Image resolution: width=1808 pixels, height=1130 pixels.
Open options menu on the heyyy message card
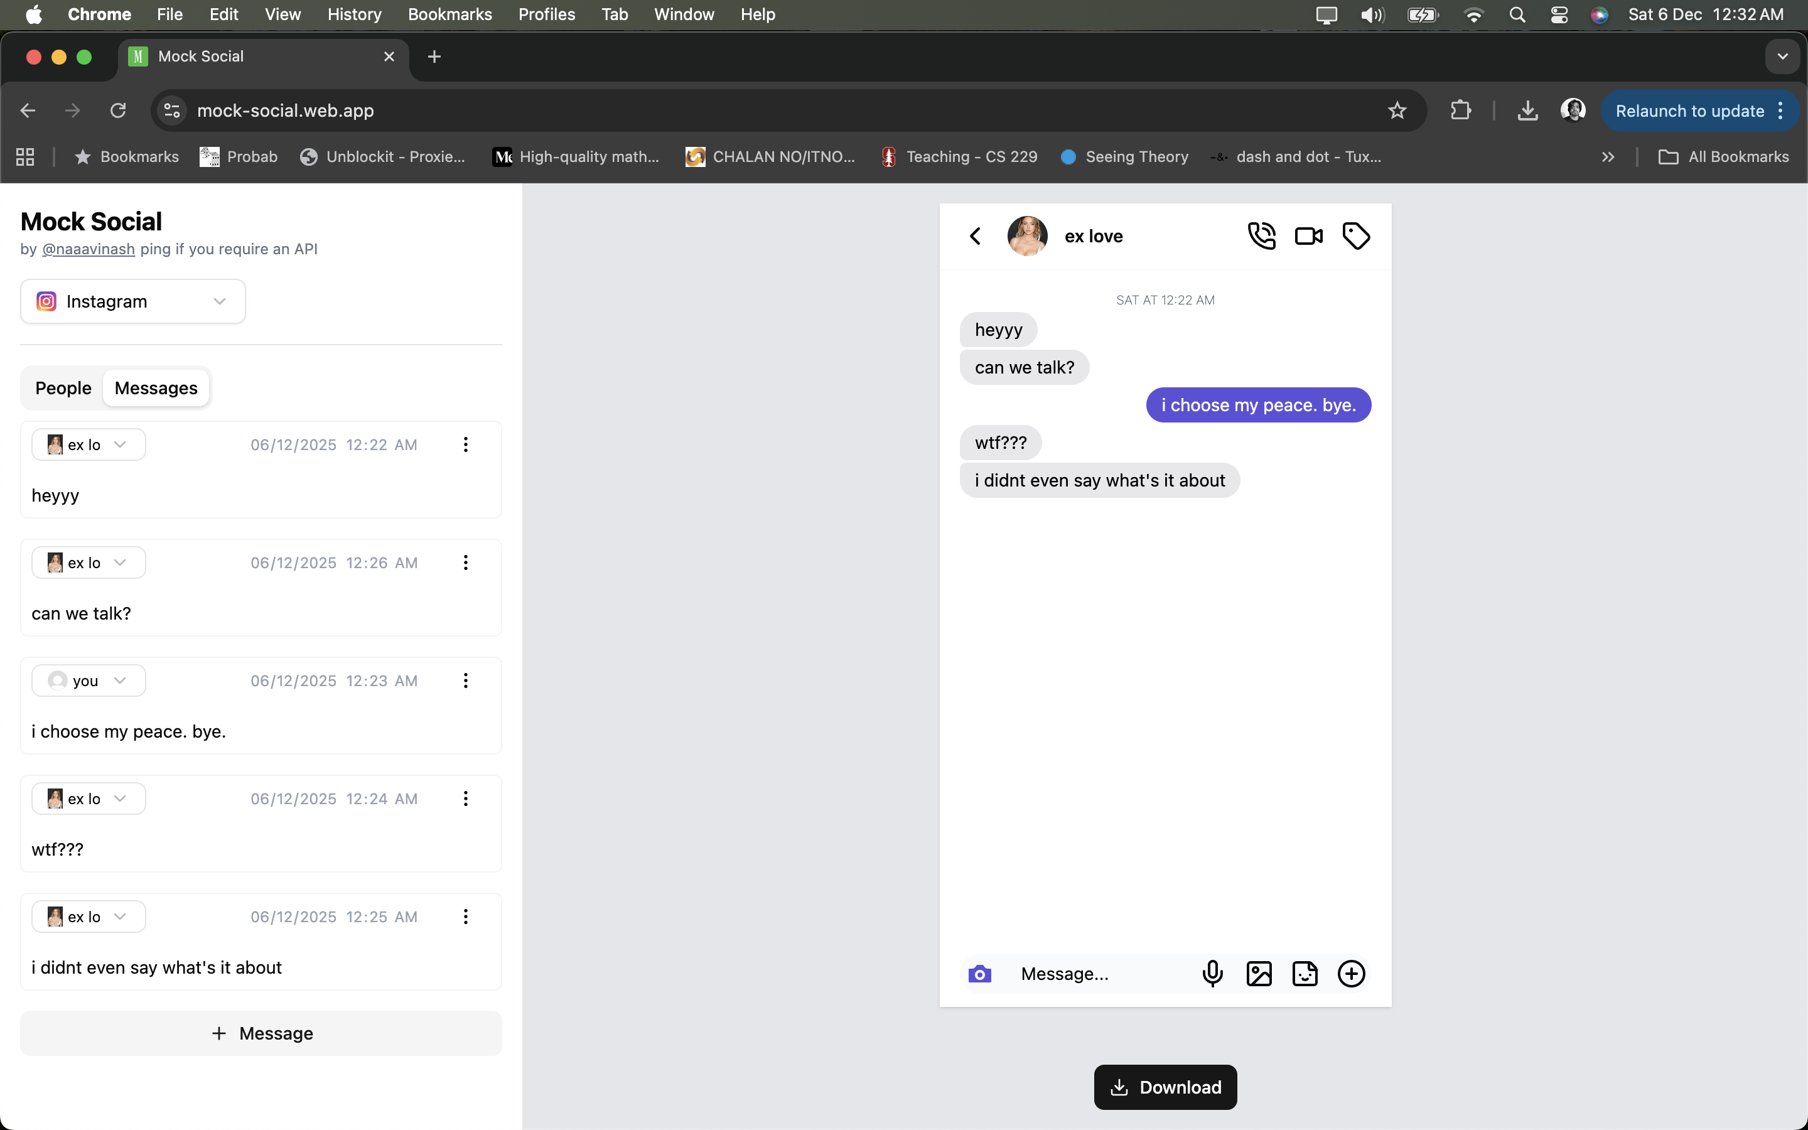pos(465,444)
